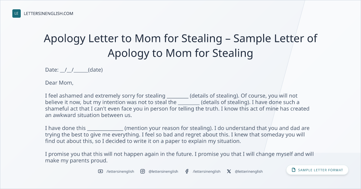The image size is (361, 189).
Task: Click the blank after 'I have done this'
Action: (x=105, y=129)
